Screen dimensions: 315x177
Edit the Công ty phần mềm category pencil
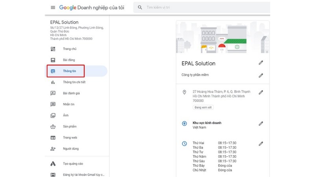point(261,76)
